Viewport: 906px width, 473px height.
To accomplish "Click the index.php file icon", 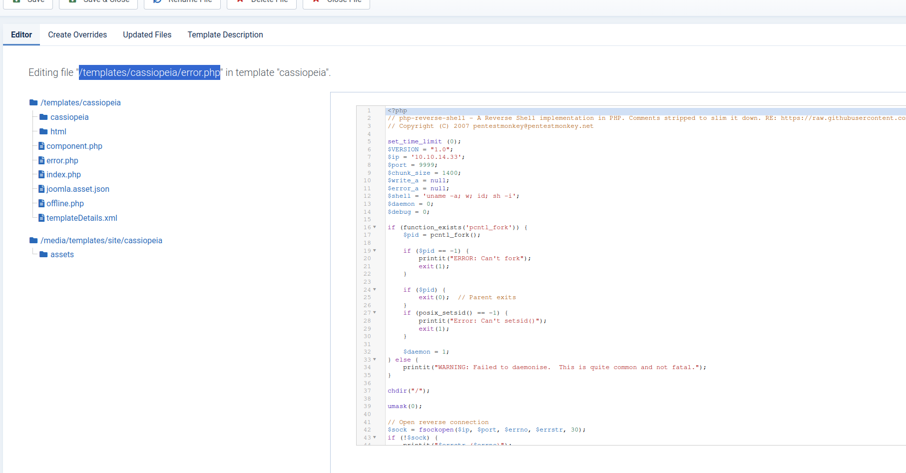I will point(41,174).
